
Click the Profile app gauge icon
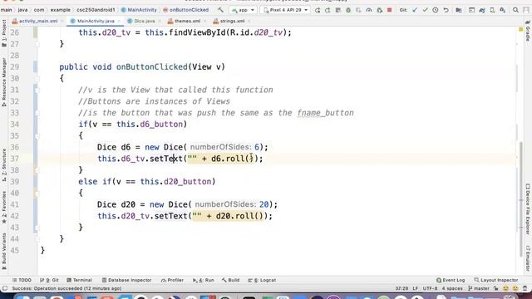point(369,10)
